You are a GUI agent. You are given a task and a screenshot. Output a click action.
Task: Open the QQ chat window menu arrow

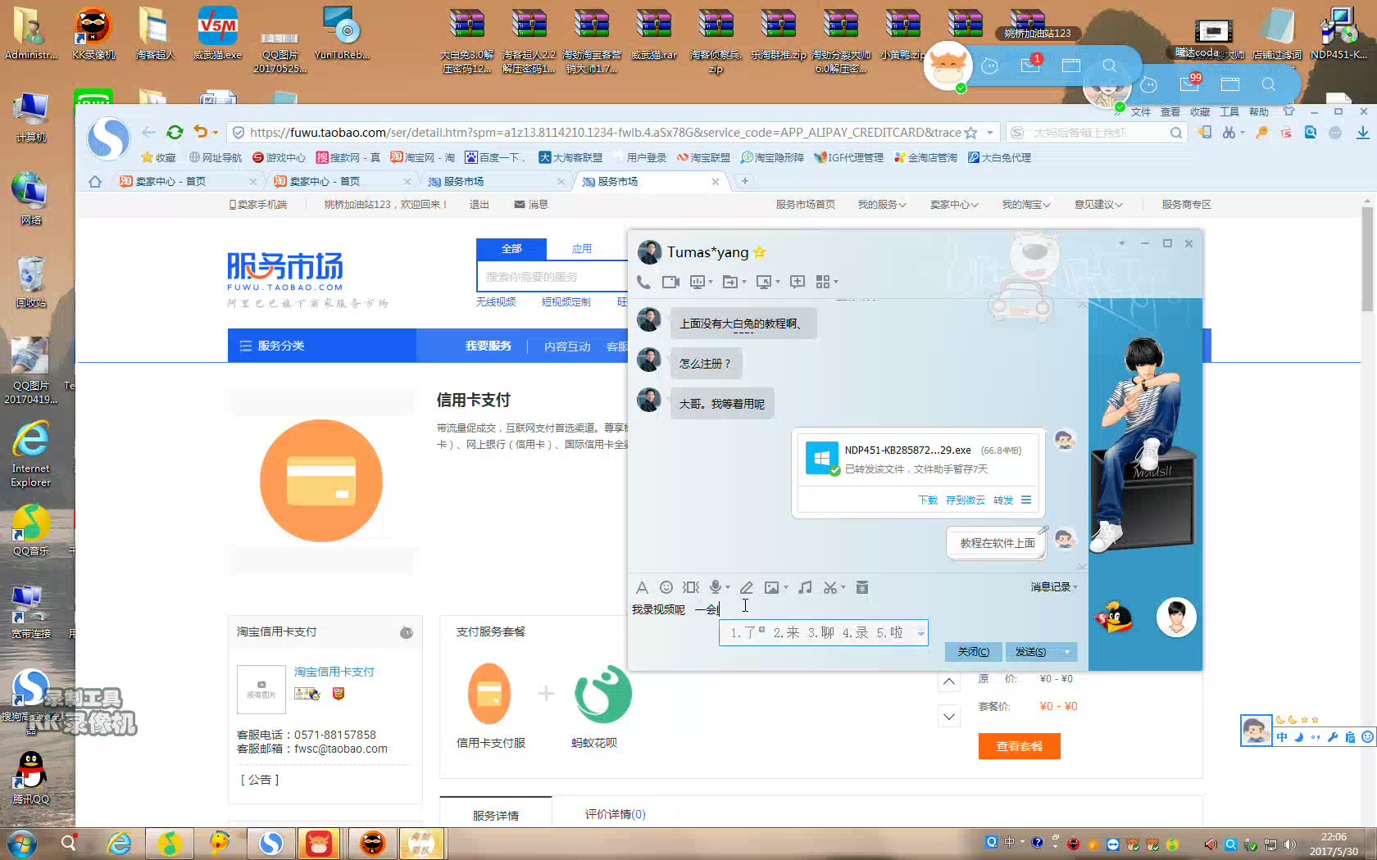tap(1121, 243)
